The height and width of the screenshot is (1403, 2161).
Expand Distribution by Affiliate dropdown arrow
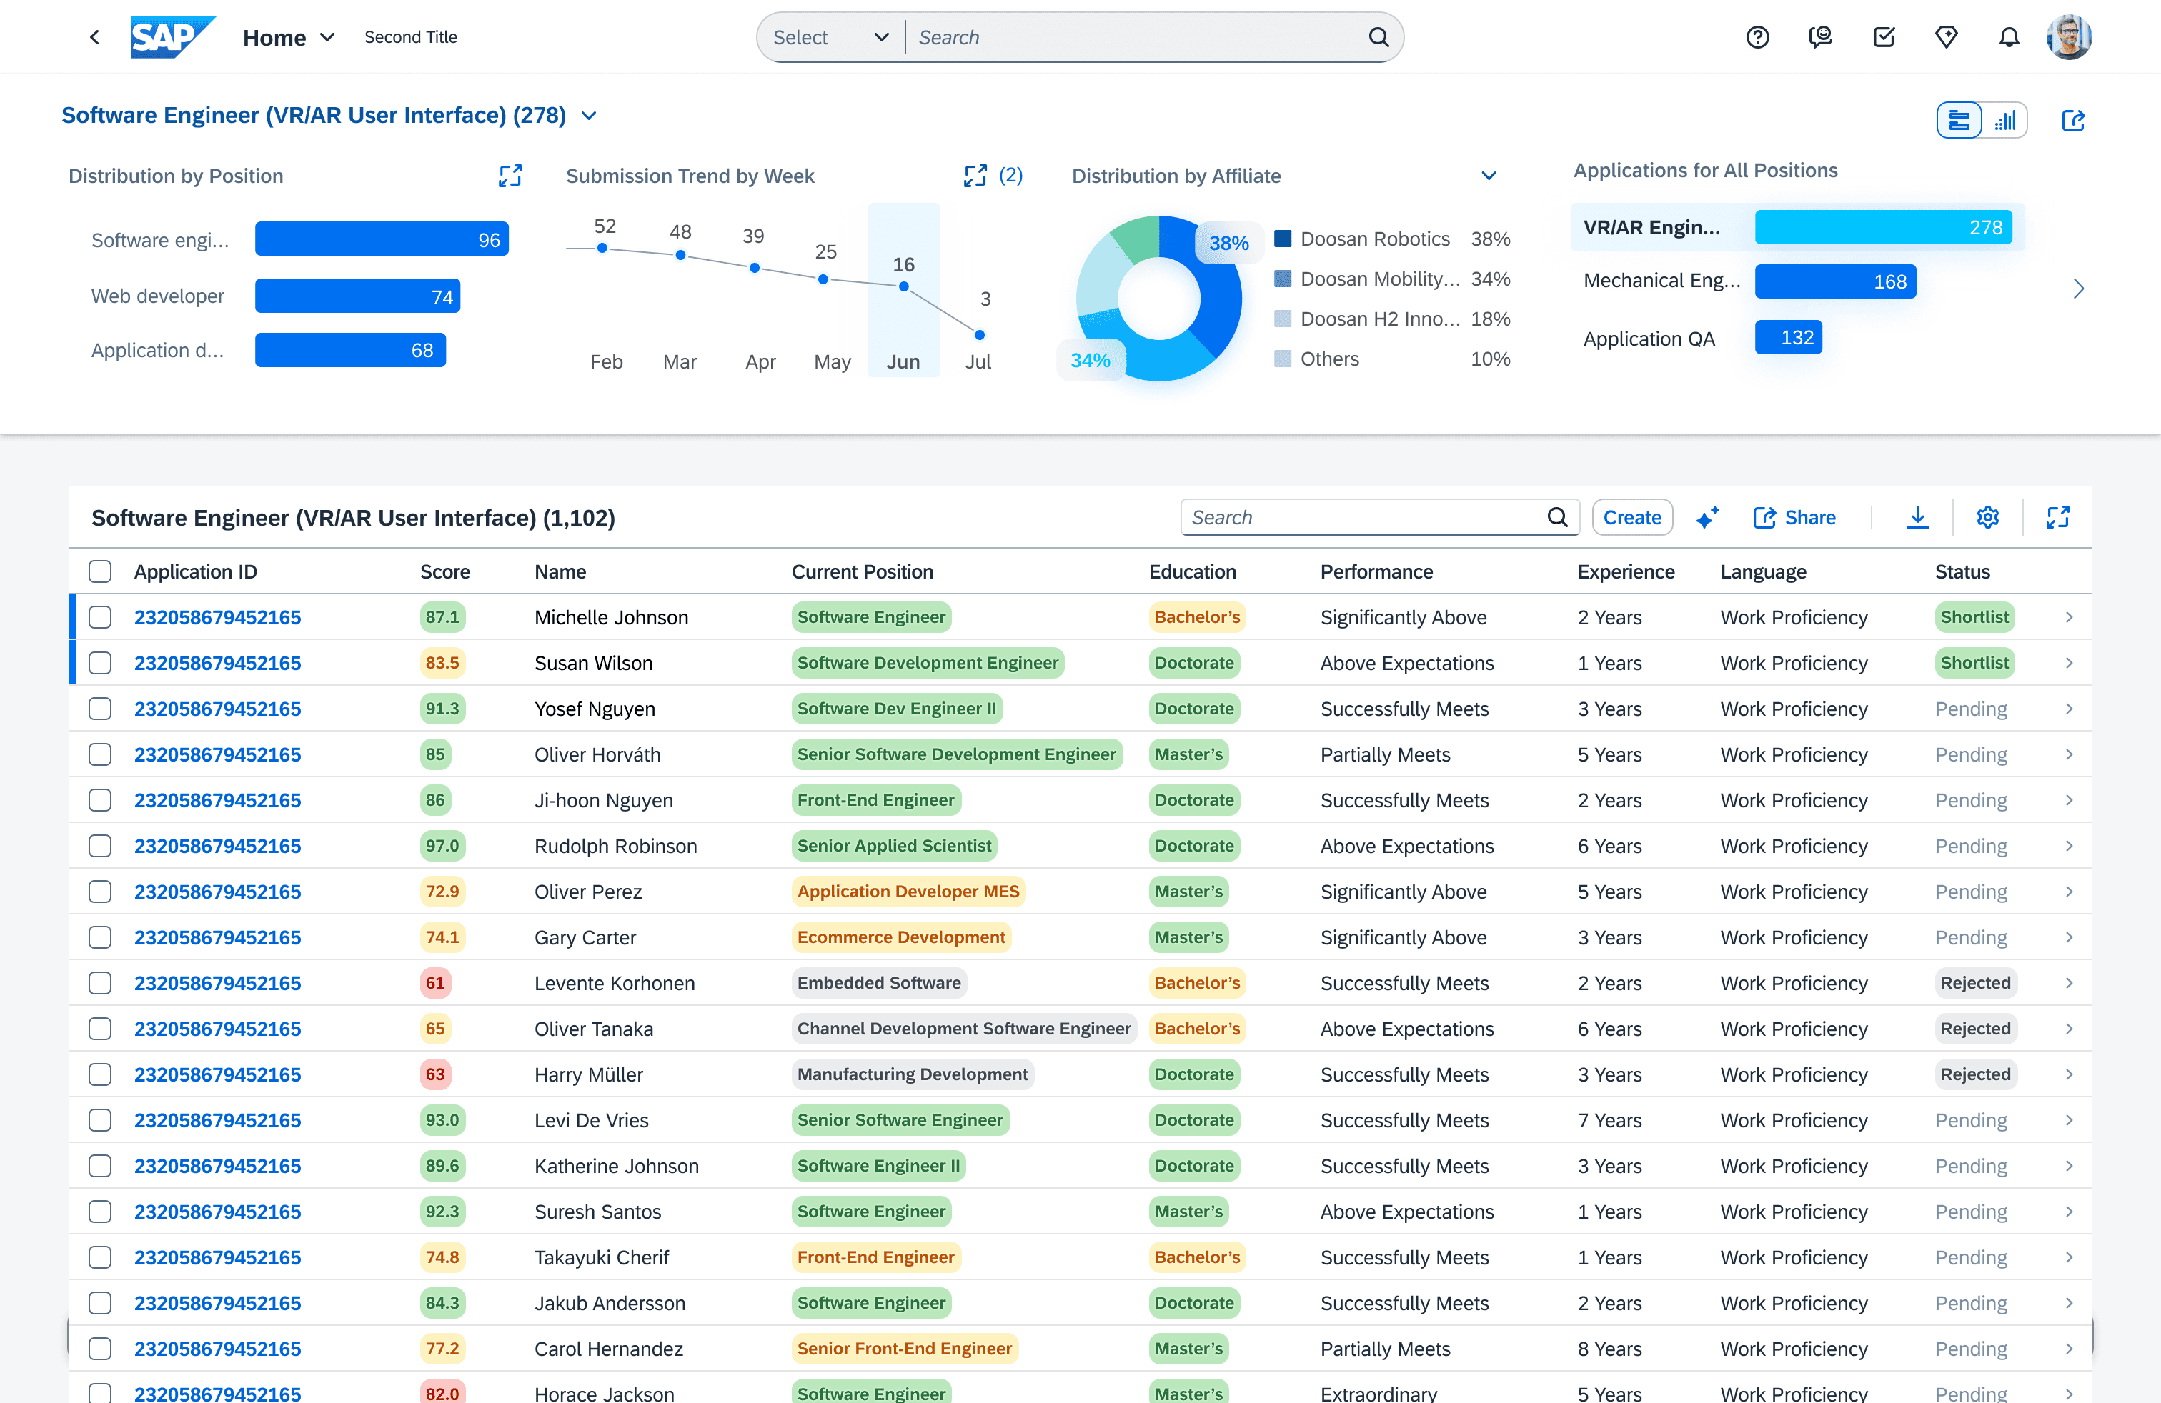click(1488, 176)
